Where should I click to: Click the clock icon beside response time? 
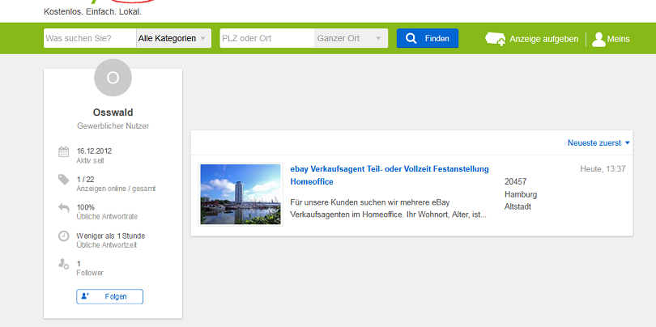click(x=63, y=236)
